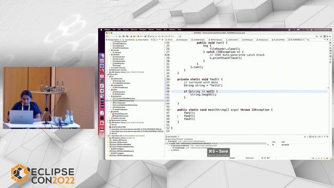Open the Navigate menu
Image resolution: width=334 pixels, height=188 pixels.
pyautogui.click(x=142, y=30)
